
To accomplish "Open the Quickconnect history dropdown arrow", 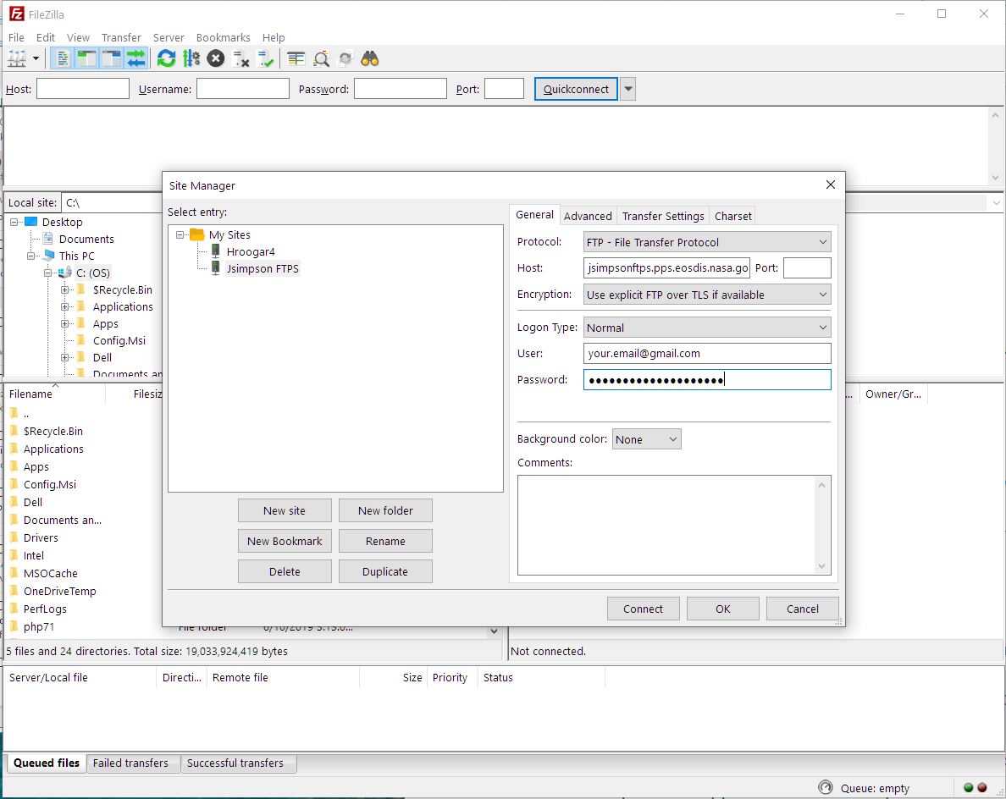I will coord(628,89).
